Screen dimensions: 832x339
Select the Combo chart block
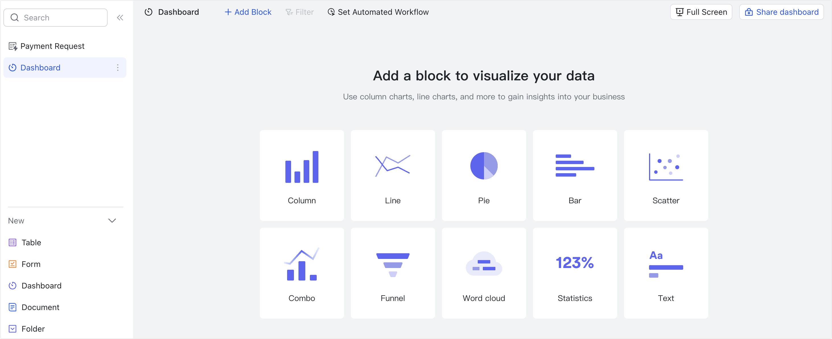pyautogui.click(x=302, y=273)
